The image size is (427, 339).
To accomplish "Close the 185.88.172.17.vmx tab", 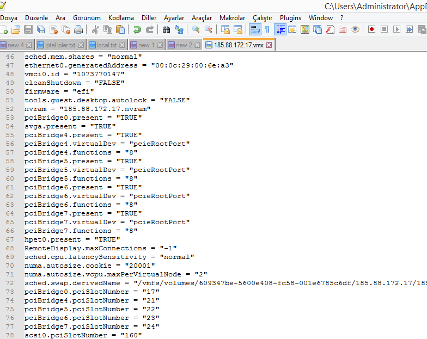I will click(269, 45).
